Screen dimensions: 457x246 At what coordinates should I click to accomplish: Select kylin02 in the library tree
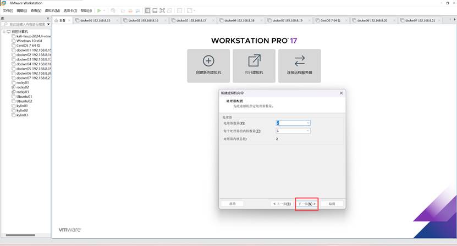pos(20,110)
